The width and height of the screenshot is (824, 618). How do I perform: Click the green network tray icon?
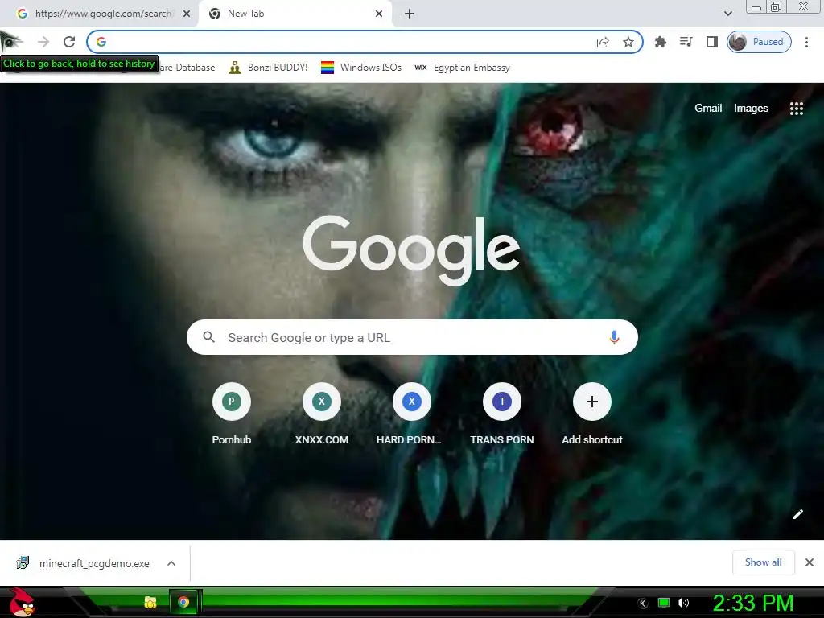(x=664, y=603)
